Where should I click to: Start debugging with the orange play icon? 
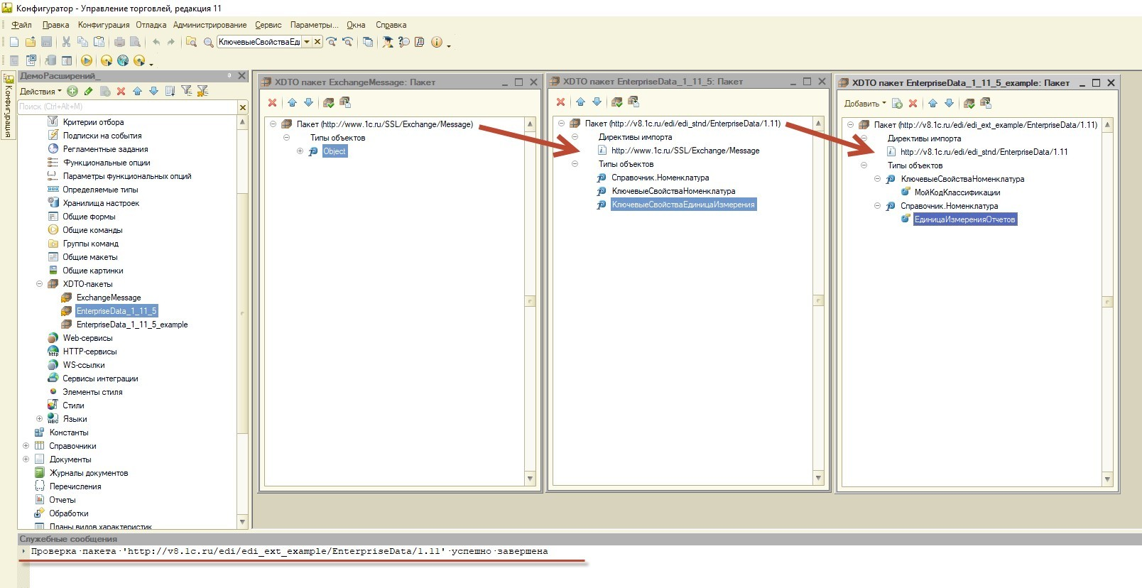[86, 60]
